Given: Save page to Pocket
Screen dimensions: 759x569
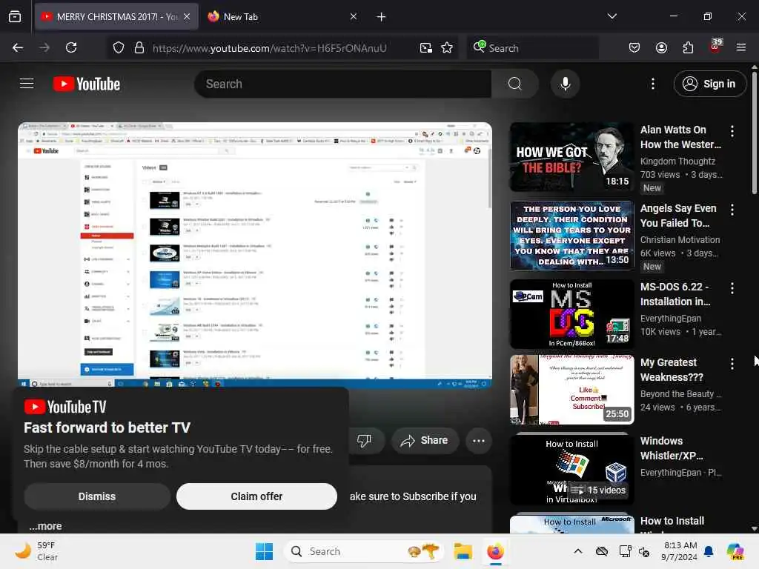Looking at the screenshot, I should (x=634, y=47).
